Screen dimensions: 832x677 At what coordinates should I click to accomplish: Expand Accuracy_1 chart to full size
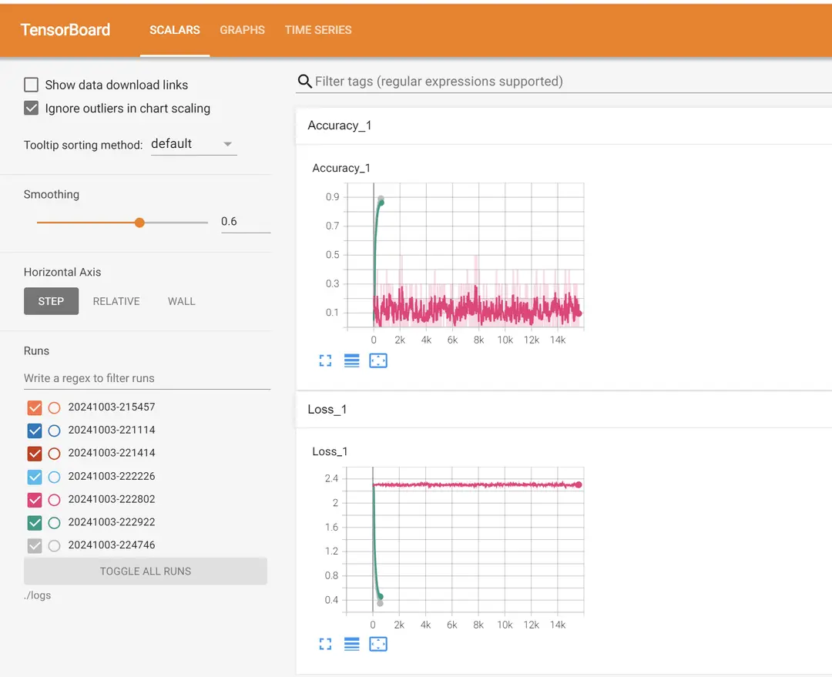(325, 360)
